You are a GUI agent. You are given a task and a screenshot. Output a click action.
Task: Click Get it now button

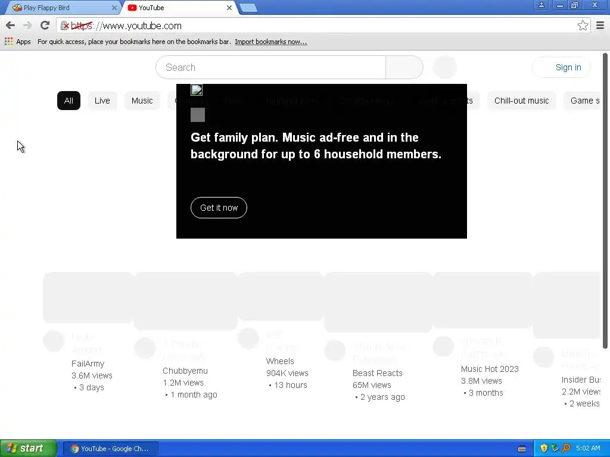(x=219, y=208)
